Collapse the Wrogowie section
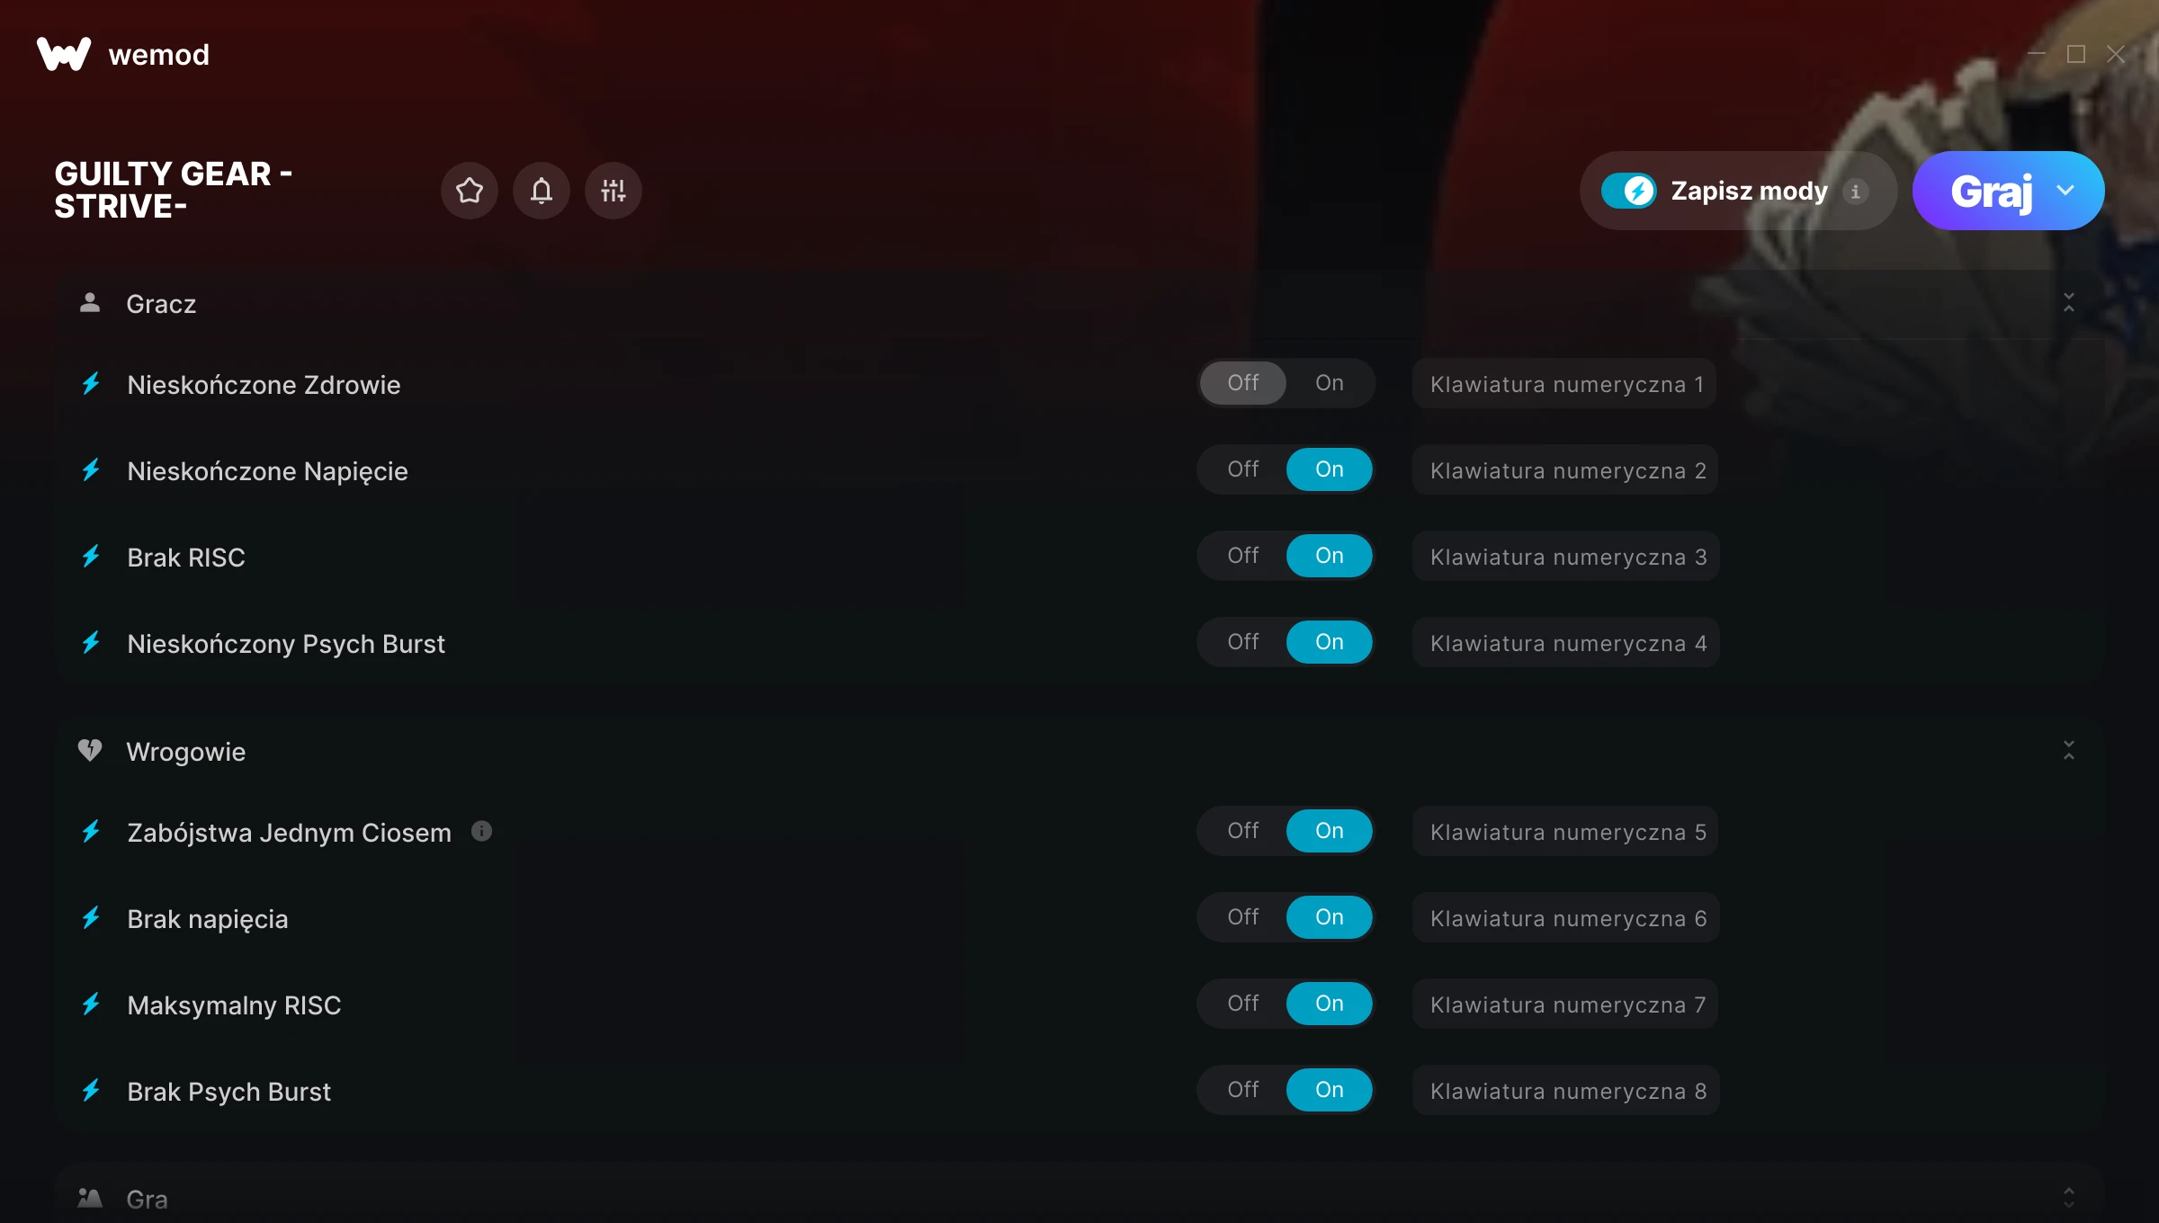The image size is (2159, 1223). tap(2069, 750)
